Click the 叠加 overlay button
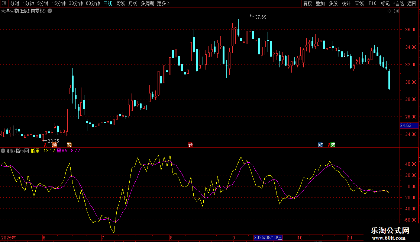Viewport: 420px width, 242px height. [x=320, y=3]
